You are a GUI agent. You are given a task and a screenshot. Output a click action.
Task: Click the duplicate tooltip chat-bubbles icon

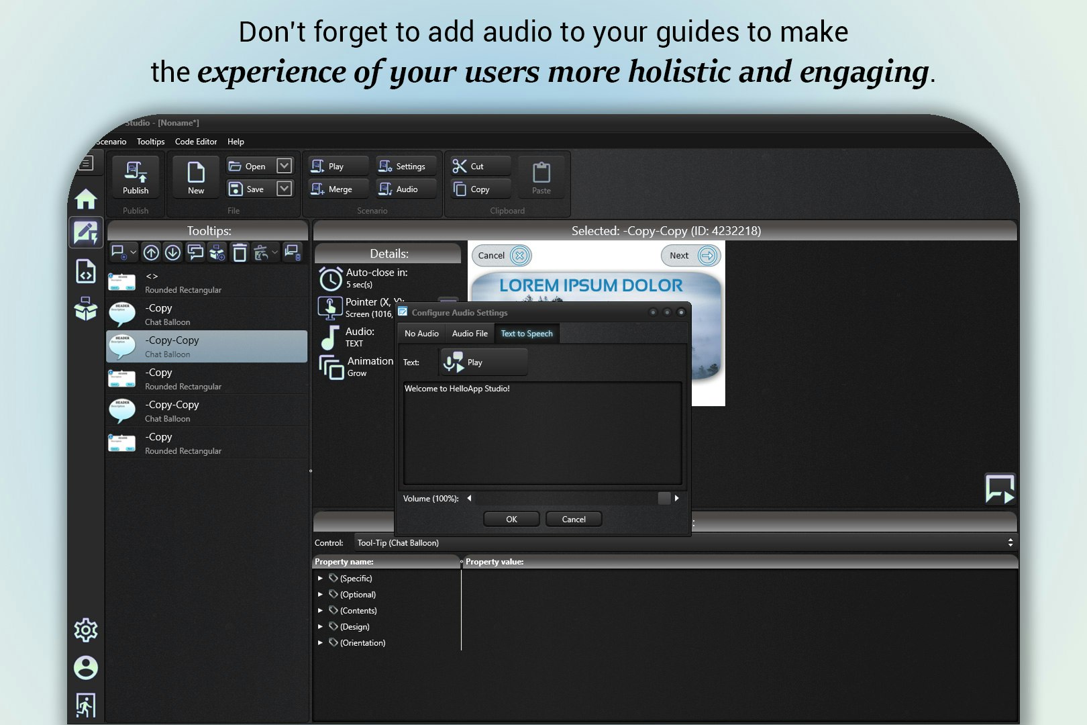195,252
